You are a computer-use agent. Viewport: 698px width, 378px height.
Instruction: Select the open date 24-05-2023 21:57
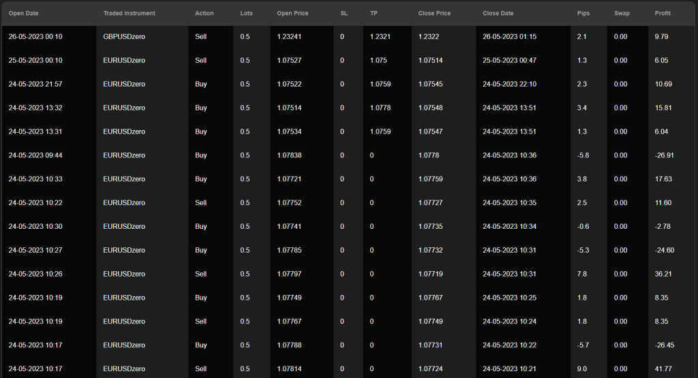tap(35, 84)
